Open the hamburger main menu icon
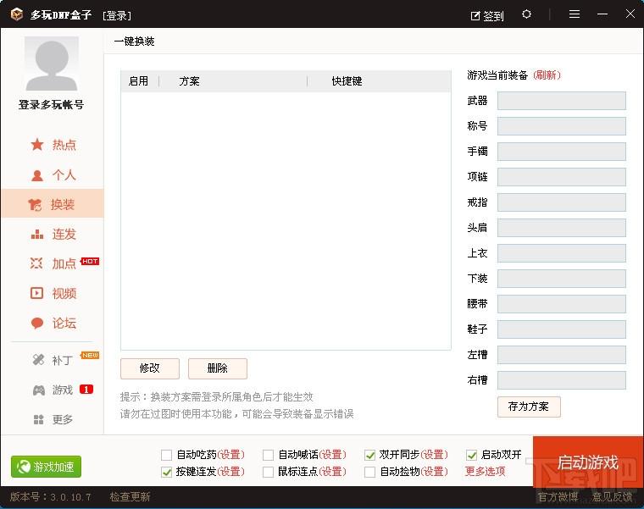Screen dimensions: 644x509 pos(575,14)
